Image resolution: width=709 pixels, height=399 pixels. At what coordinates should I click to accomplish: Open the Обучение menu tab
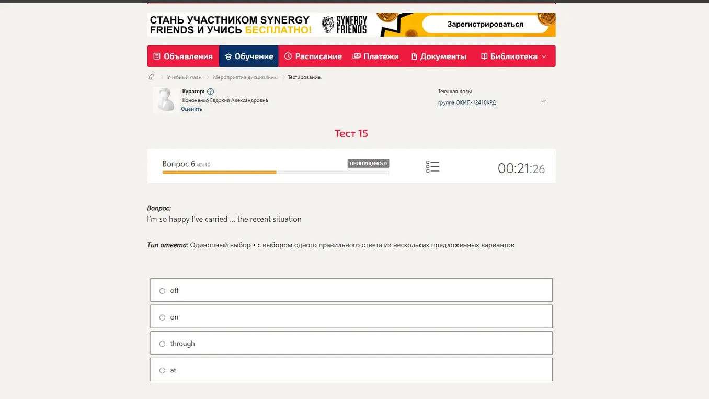click(x=249, y=56)
